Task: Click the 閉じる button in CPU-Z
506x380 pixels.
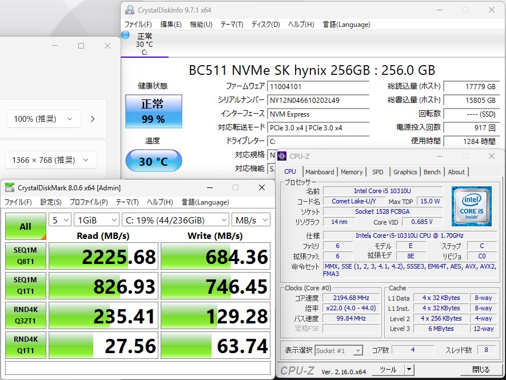Action: [480, 370]
